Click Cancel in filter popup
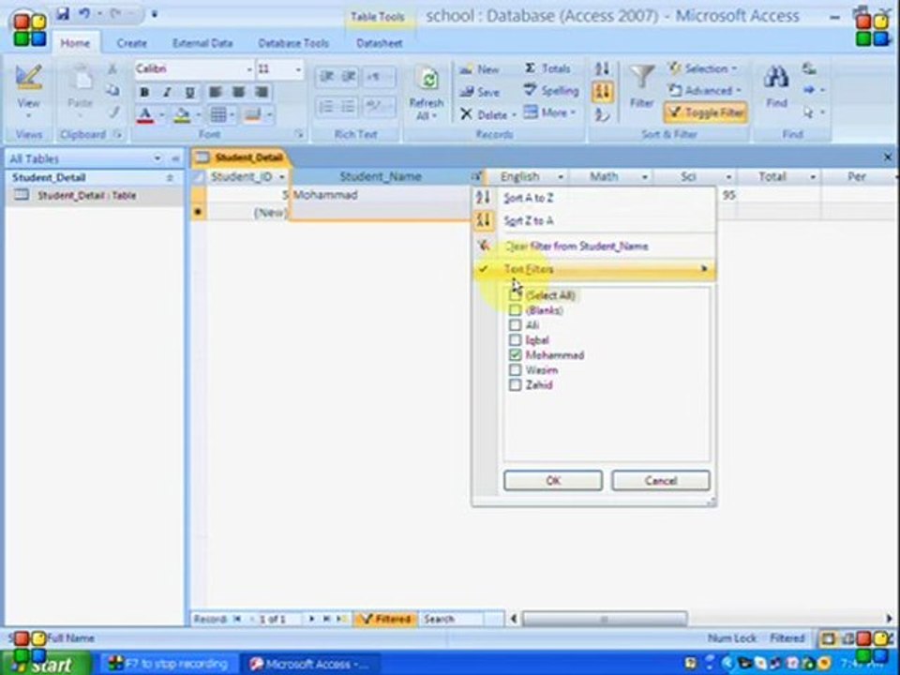The image size is (900, 675). click(x=661, y=480)
